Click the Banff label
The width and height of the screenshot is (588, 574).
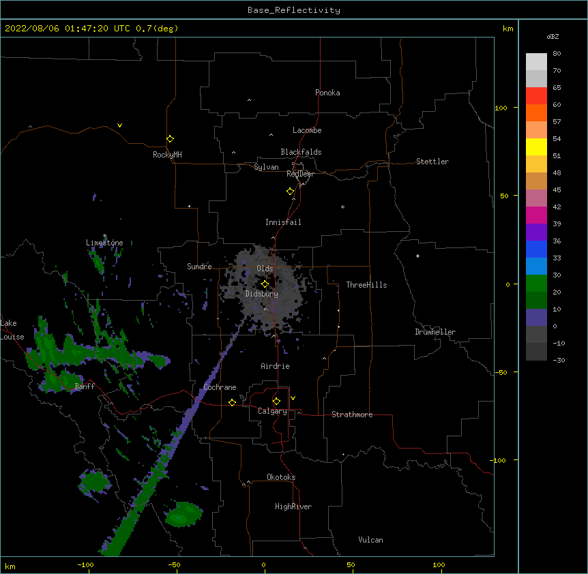(85, 387)
